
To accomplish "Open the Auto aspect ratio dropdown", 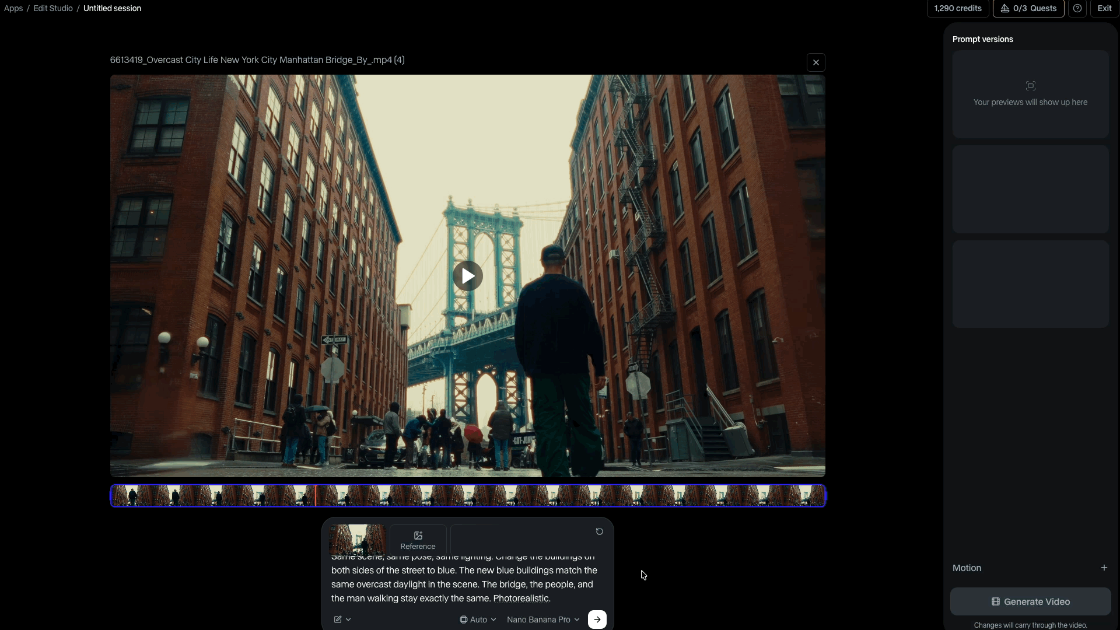I will pos(478,619).
